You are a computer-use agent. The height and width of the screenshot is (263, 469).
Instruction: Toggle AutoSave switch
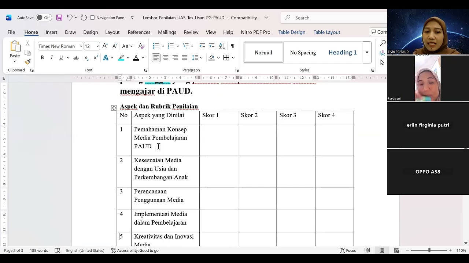(44, 18)
